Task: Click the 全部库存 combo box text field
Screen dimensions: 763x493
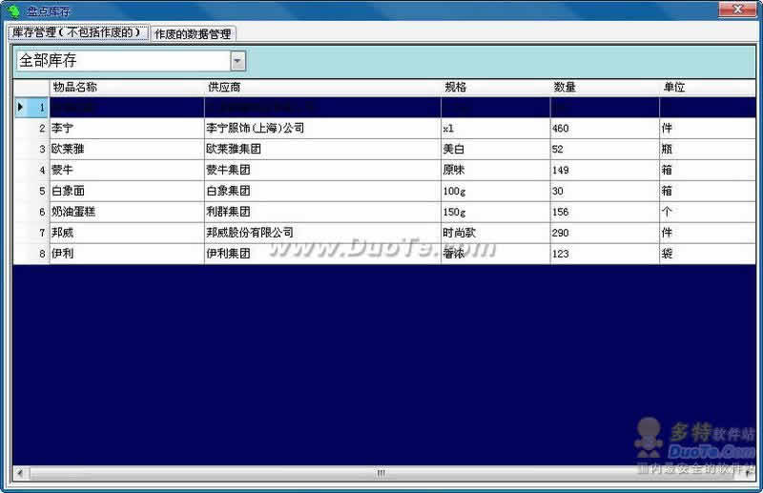Action: (123, 61)
